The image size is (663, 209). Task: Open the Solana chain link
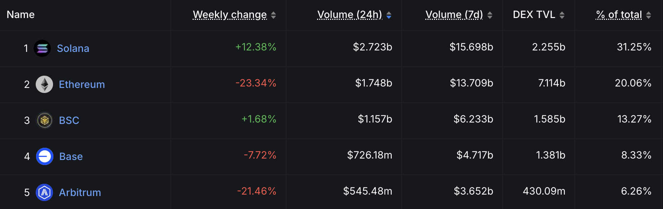73,48
